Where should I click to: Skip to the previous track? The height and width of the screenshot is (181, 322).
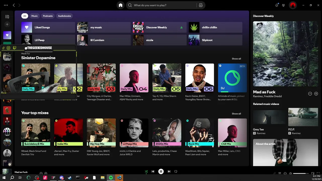pos(153,171)
